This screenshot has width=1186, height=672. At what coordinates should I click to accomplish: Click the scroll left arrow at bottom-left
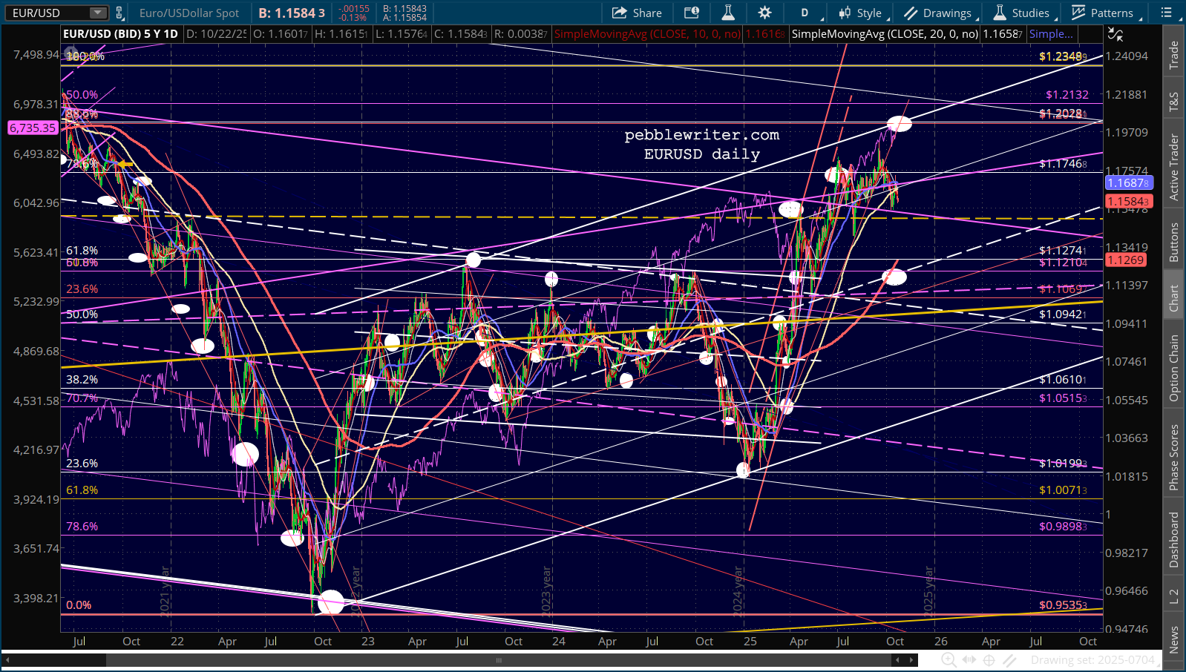[x=8, y=659]
